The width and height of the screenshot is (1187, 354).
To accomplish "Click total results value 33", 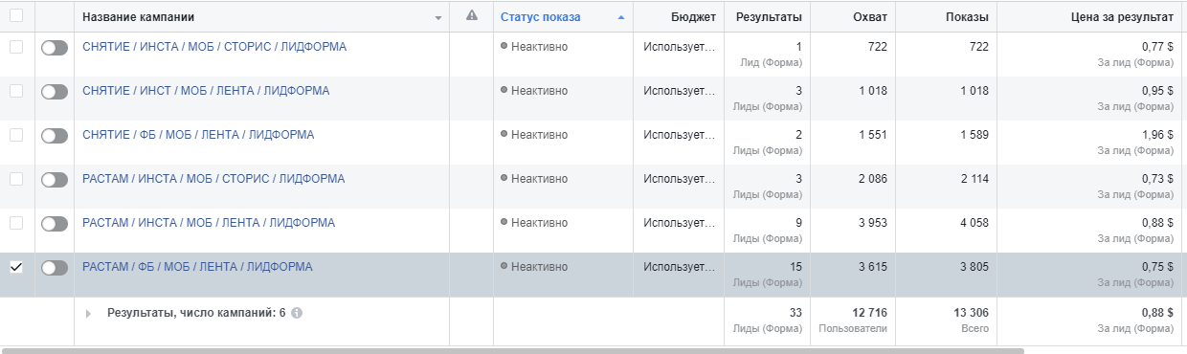I will pyautogui.click(x=795, y=313).
